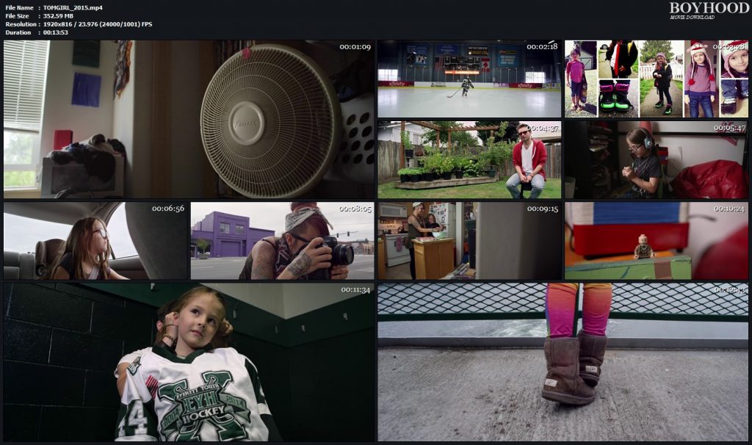
Task: Select the boots and rainbow leggings frame
Action: 563,362
